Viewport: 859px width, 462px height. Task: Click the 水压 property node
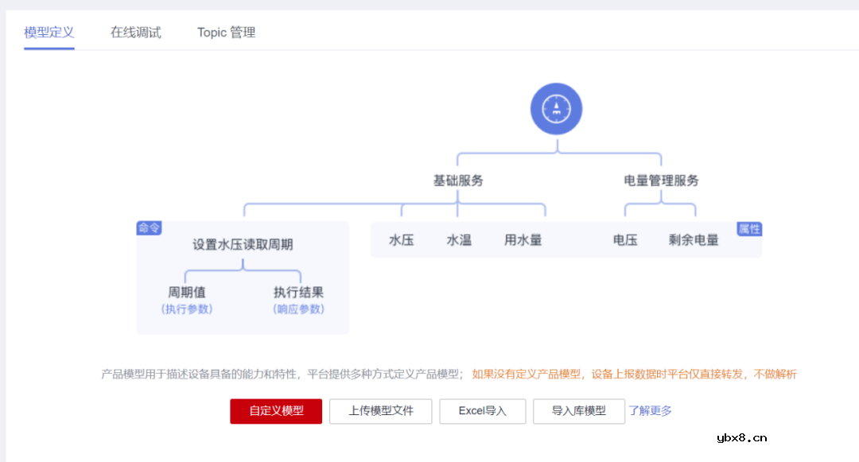pos(401,239)
